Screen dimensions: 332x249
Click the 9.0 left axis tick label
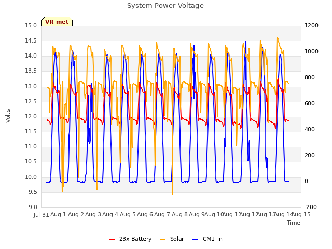pos(33,207)
